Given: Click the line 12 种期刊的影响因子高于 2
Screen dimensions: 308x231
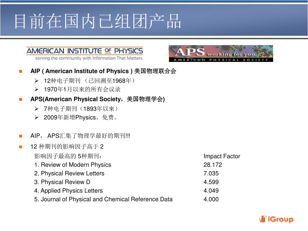Looking at the screenshot, I should click(67, 146).
